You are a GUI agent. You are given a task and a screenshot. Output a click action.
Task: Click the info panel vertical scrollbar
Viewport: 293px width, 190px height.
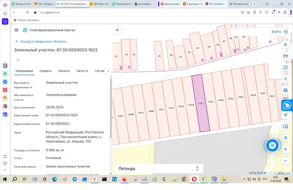click(x=111, y=109)
